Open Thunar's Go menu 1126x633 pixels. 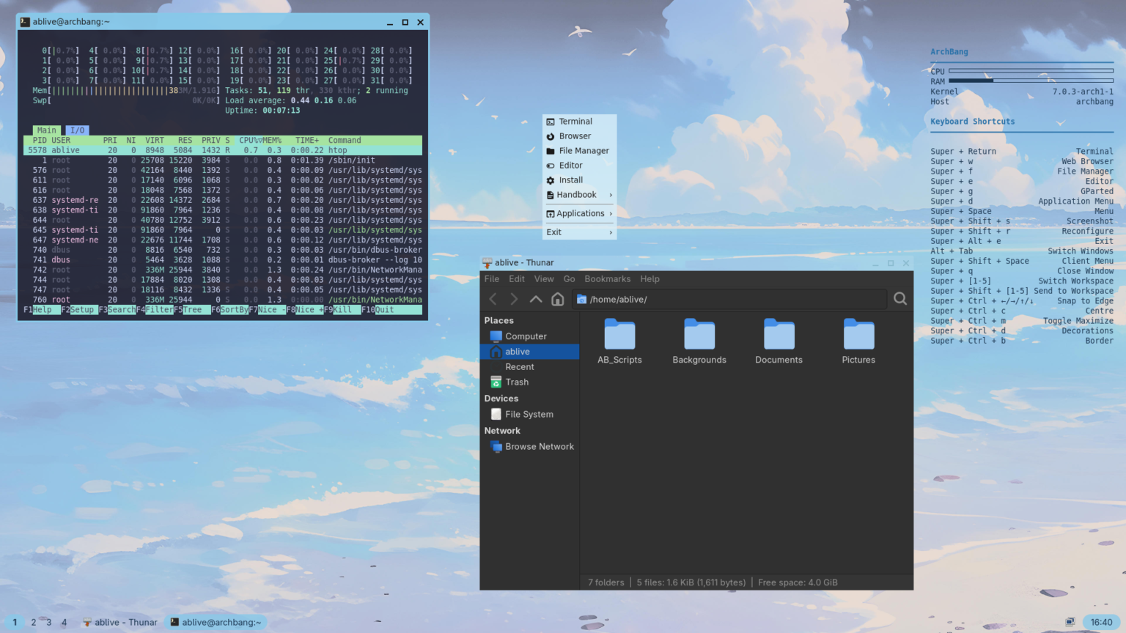pyautogui.click(x=570, y=279)
